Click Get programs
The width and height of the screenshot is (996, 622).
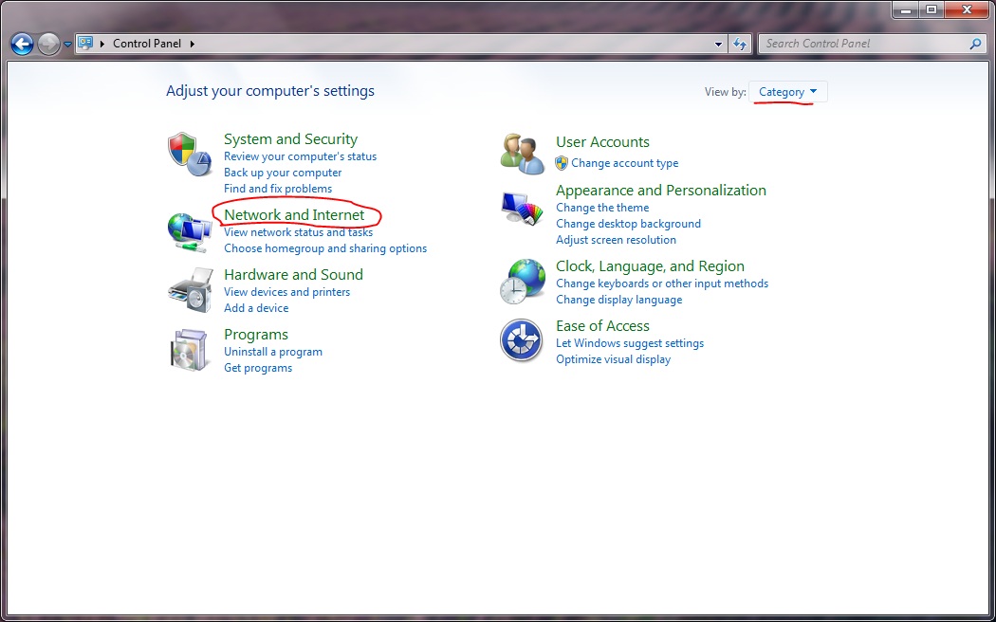tap(258, 368)
